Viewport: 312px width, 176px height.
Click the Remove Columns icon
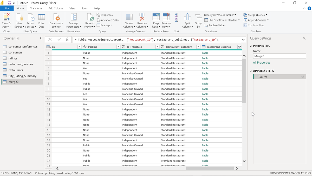142,17
